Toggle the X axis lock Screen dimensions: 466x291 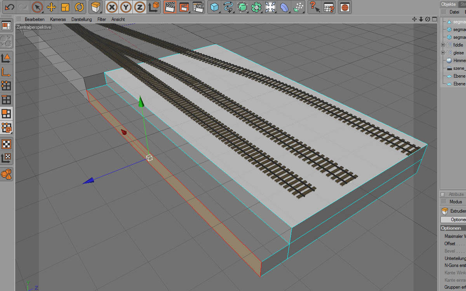point(112,7)
